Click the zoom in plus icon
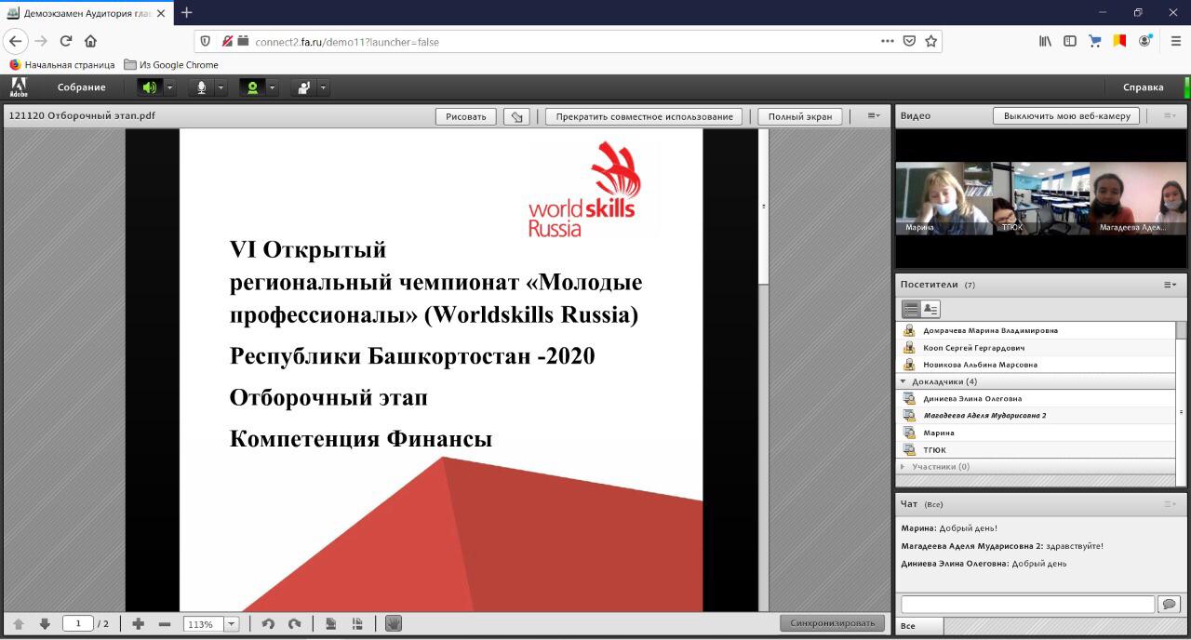 pos(139,624)
